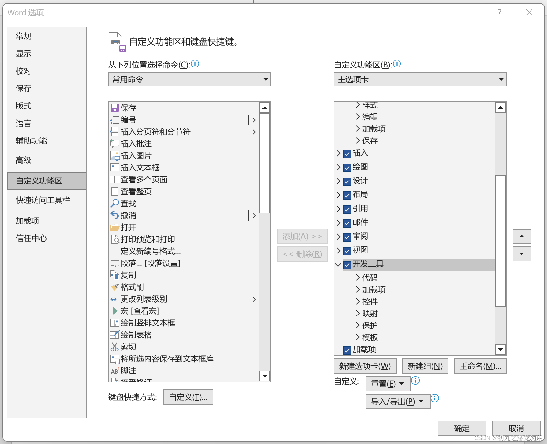This screenshot has width=547, height=444.
Task: Click info icon beside 导入/导出 button
Action: pyautogui.click(x=435, y=398)
